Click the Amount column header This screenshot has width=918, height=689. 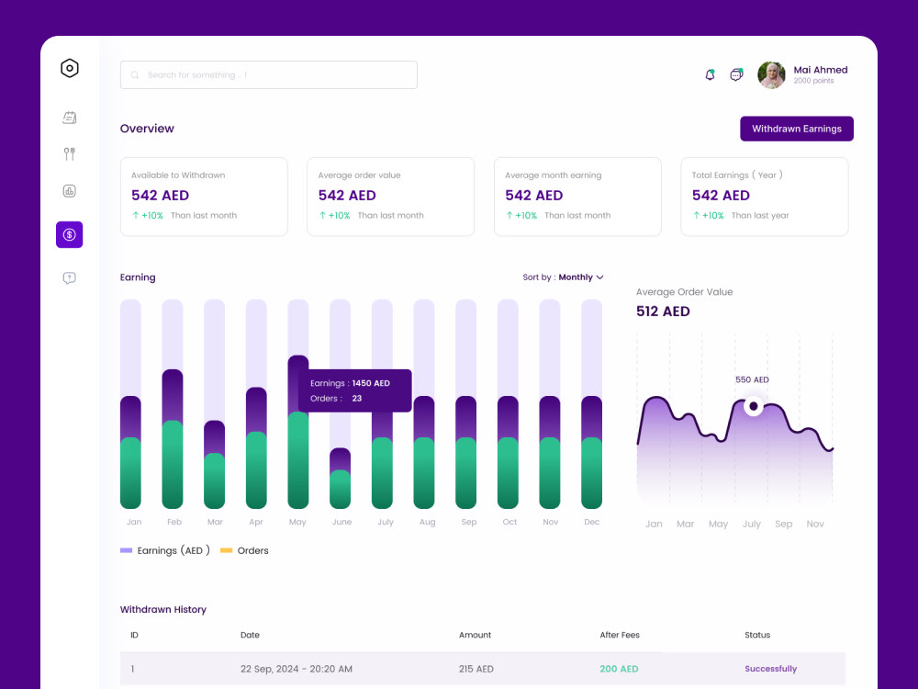pos(475,635)
